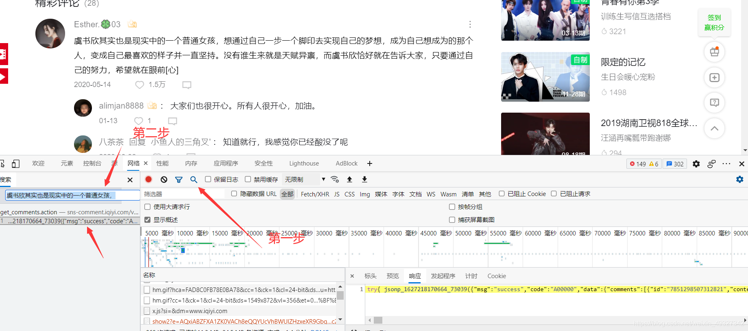Clear the network log
The width and height of the screenshot is (748, 331).
[164, 179]
